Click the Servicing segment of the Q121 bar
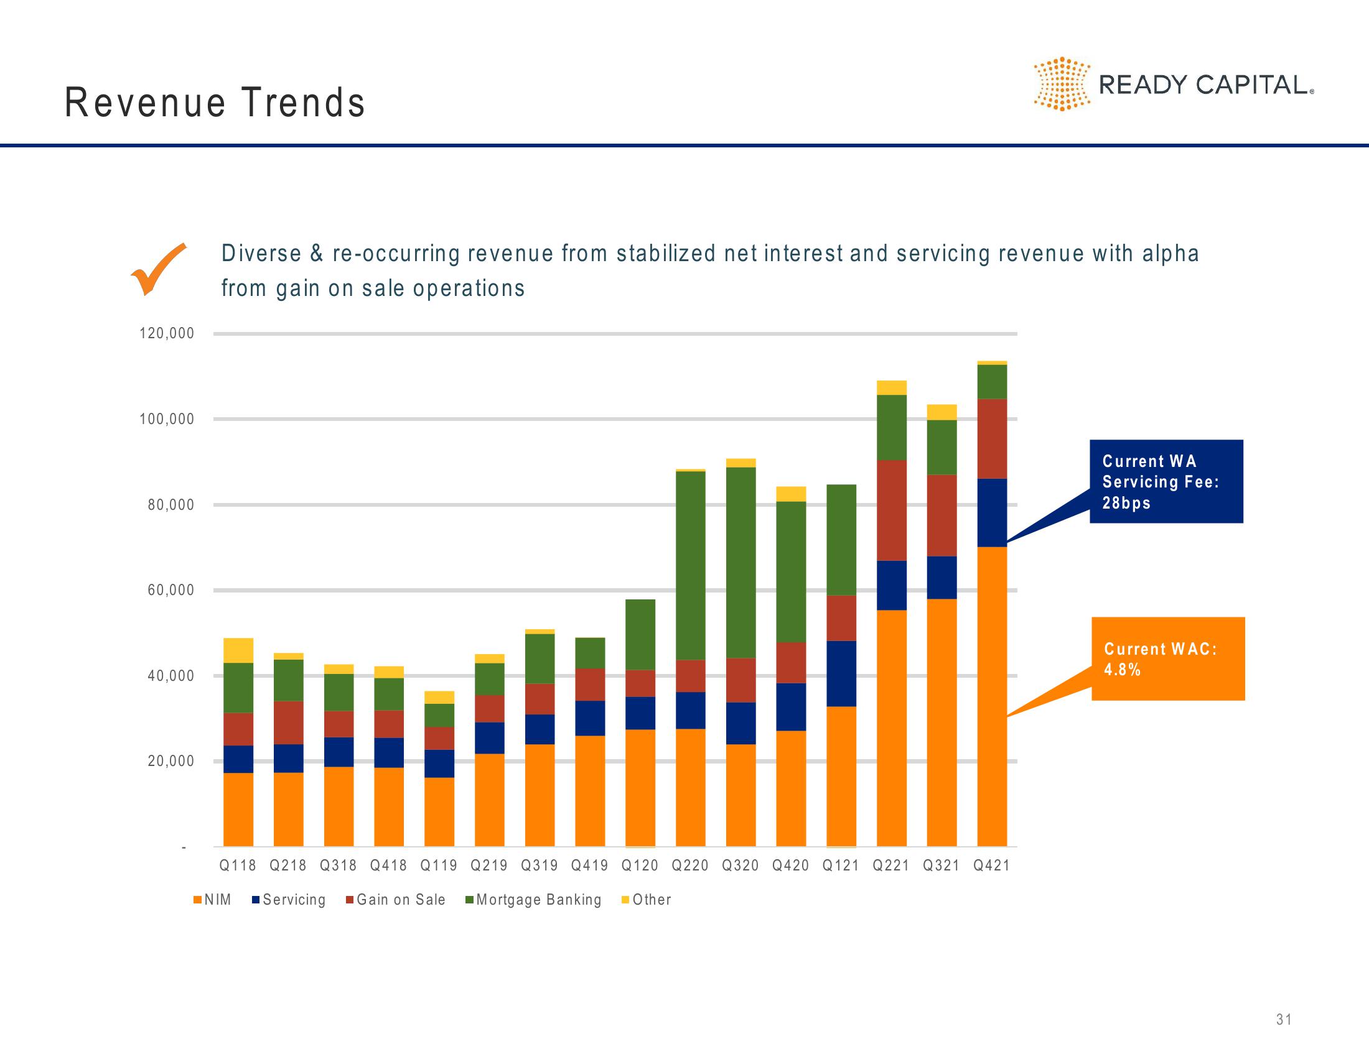This screenshot has height=1057, width=1369. coord(841,674)
